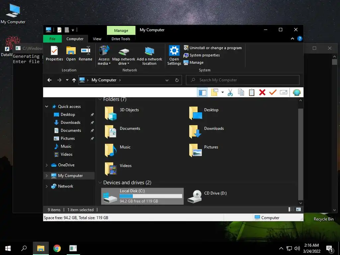Collapse the Devices and drives group
340x255 pixels.
pyautogui.click(x=100, y=183)
